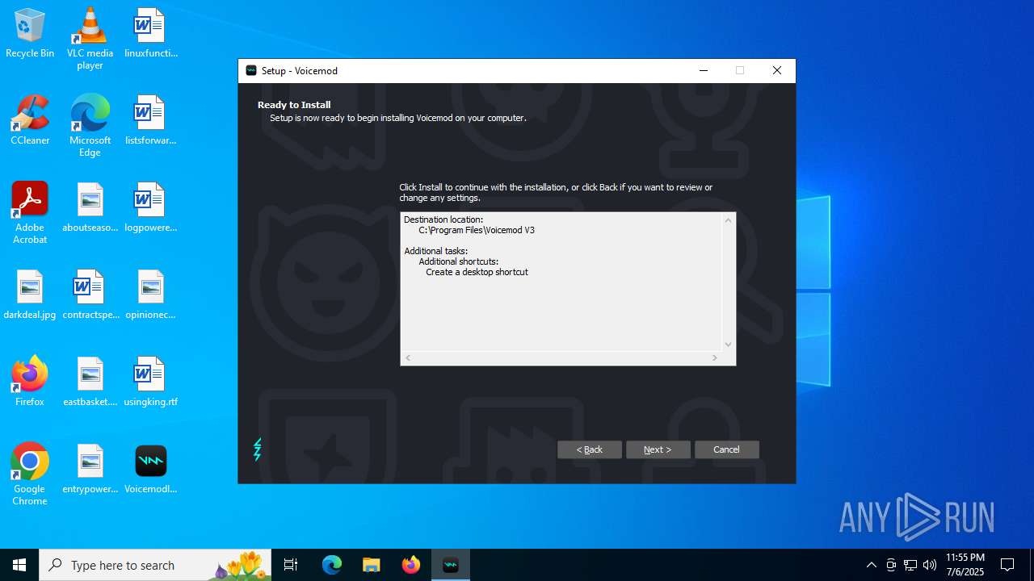
Task: Minimize the Voicemod Setup window
Action: [x=703, y=70]
